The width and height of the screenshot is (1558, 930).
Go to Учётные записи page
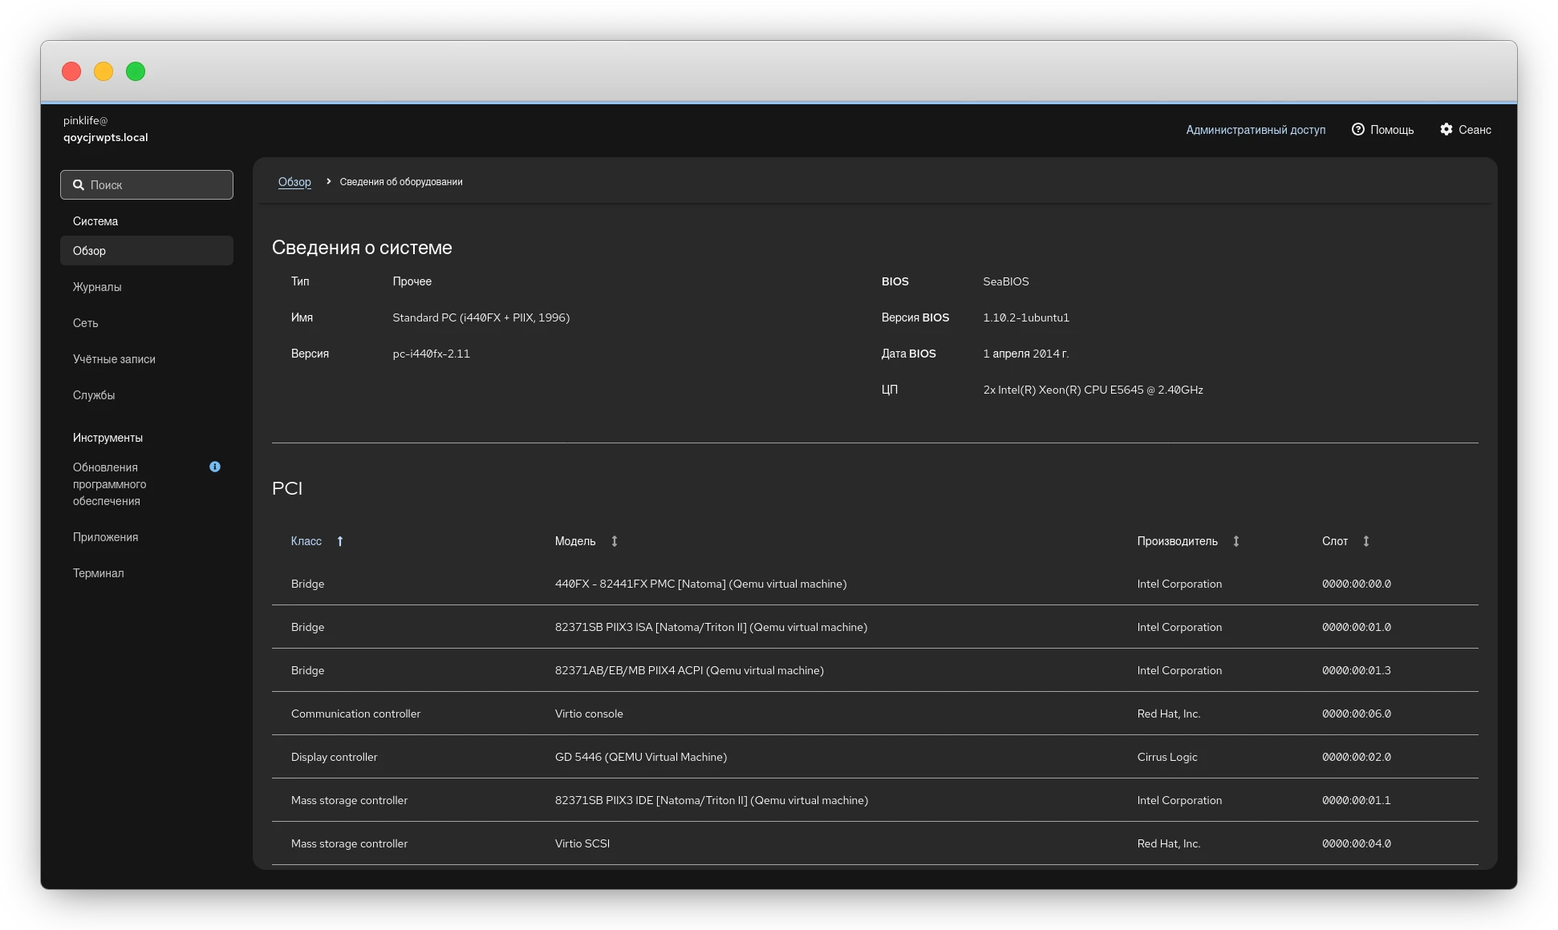point(114,359)
